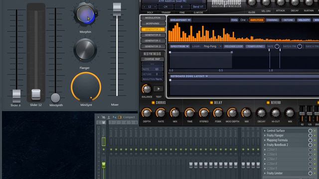Open Control Surface slot options arrow
The image size is (319, 179).
265,131
